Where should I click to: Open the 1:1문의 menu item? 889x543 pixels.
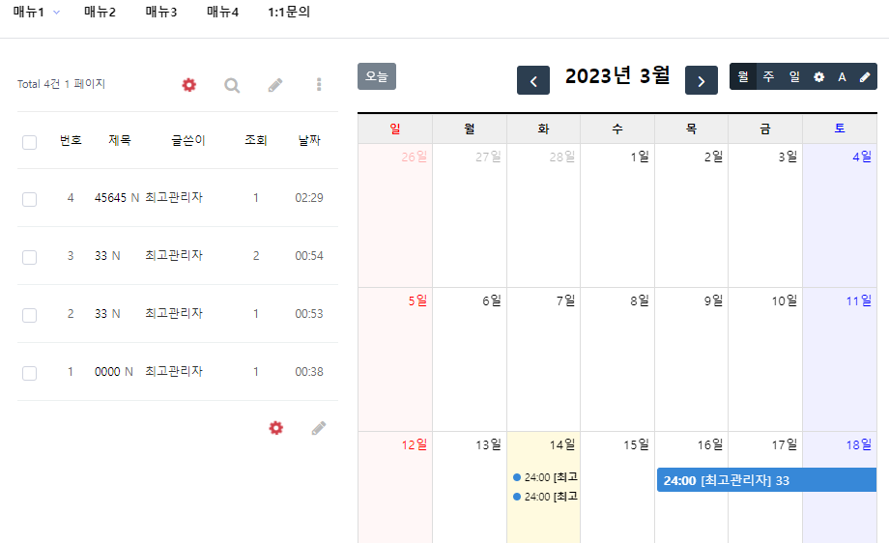click(x=289, y=13)
